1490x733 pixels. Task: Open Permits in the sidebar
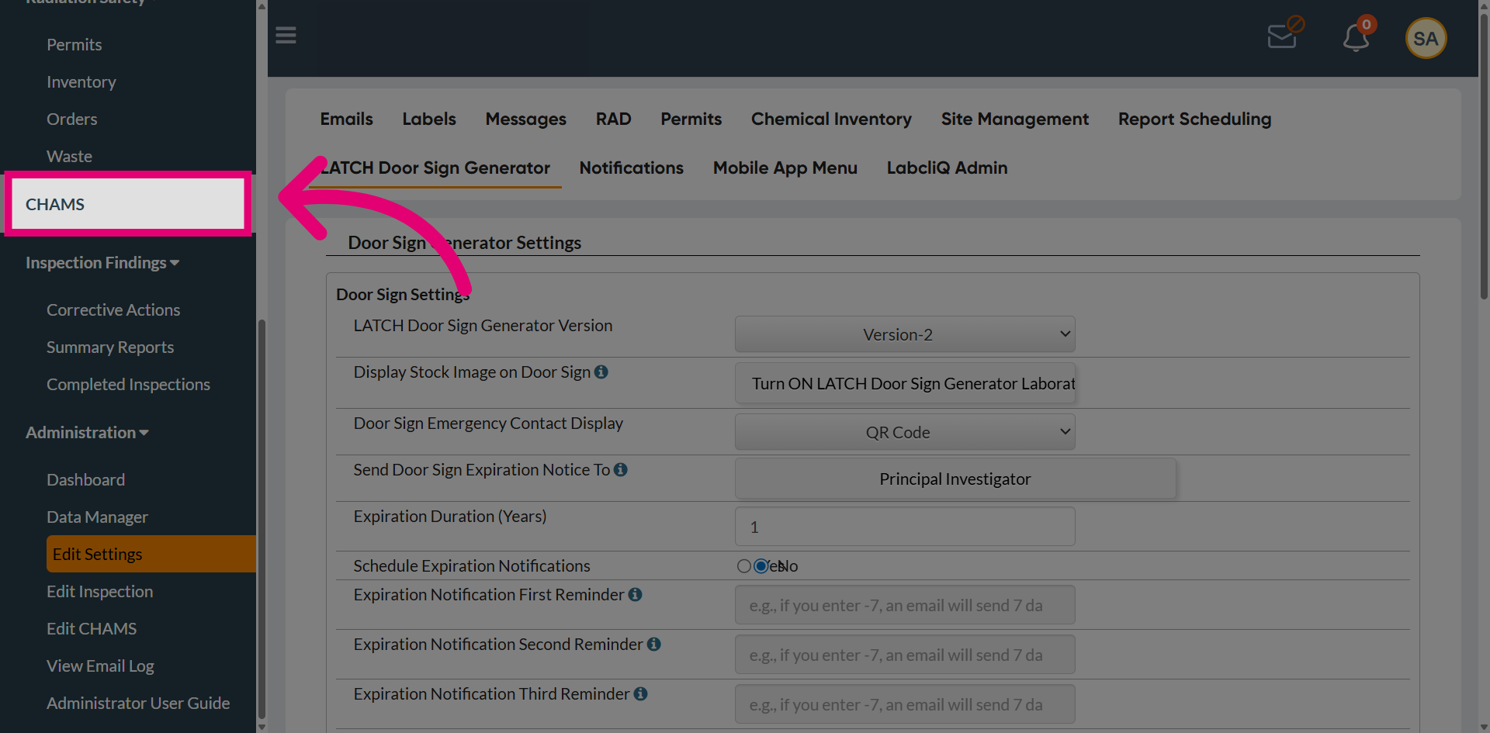click(74, 45)
